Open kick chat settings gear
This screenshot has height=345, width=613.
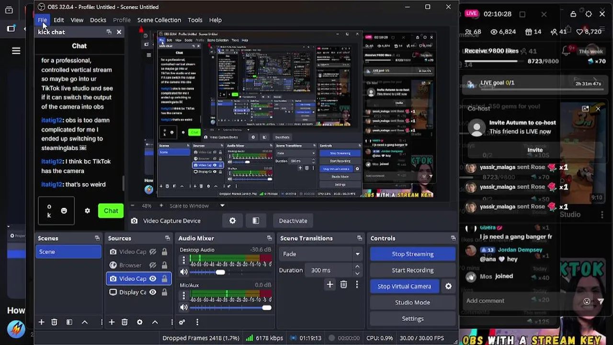(x=87, y=211)
